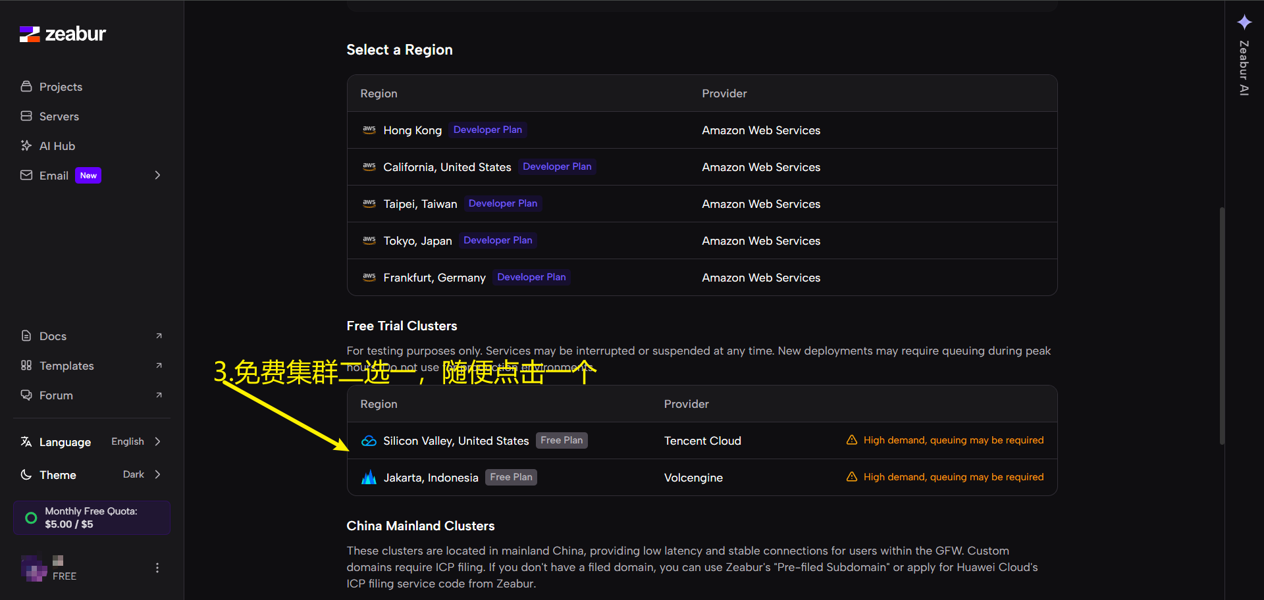Click the page vertical scrollbar

(1222, 326)
